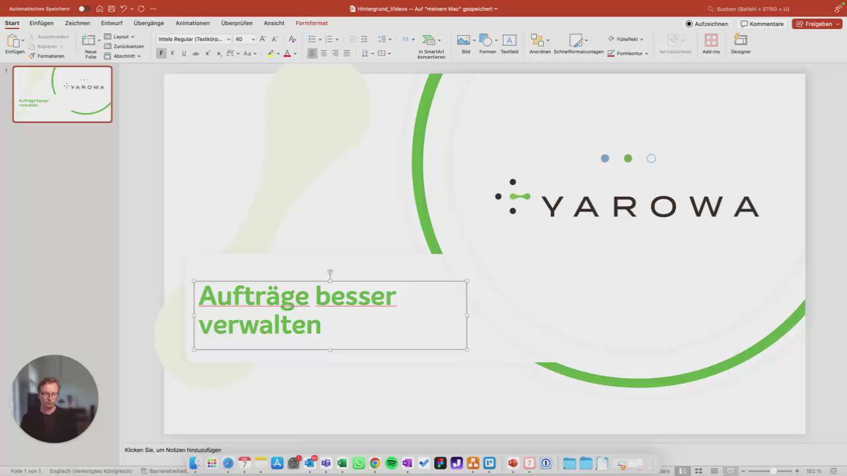Click the Formen shapes button
This screenshot has width=847, height=476.
488,44
